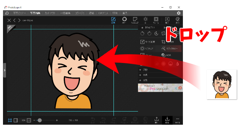Zoom in with the plus button
Viewport: 239px width, 128px height.
coord(57,120)
